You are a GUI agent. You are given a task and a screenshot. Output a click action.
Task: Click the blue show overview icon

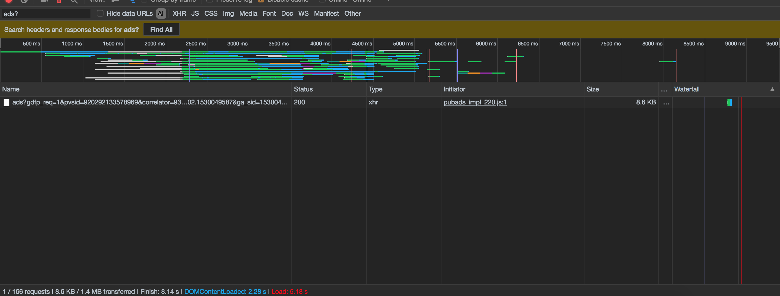[132, 1]
